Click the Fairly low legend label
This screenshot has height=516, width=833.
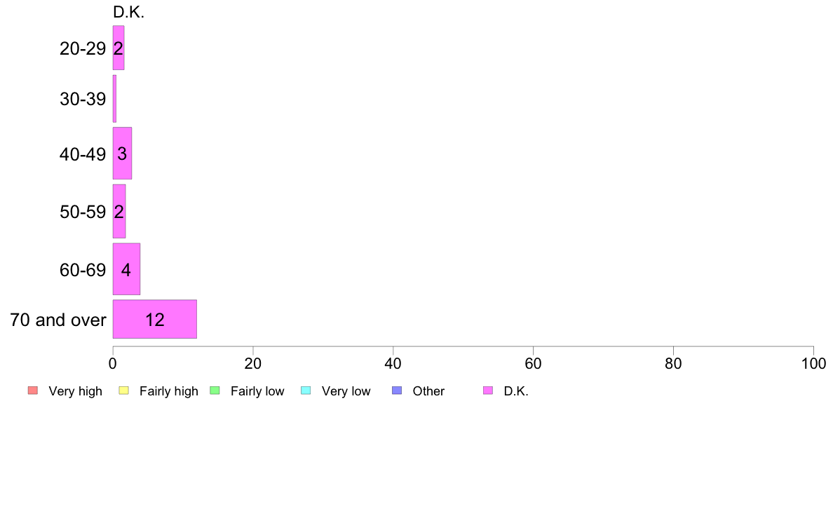coord(257,391)
